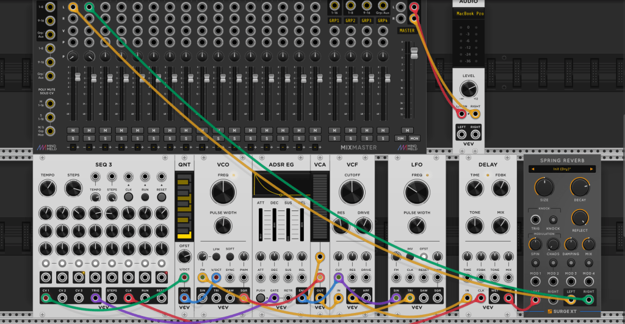The image size is (625, 324).
Task: Click the ADSR EG PUSH trigger button
Action: point(261,298)
